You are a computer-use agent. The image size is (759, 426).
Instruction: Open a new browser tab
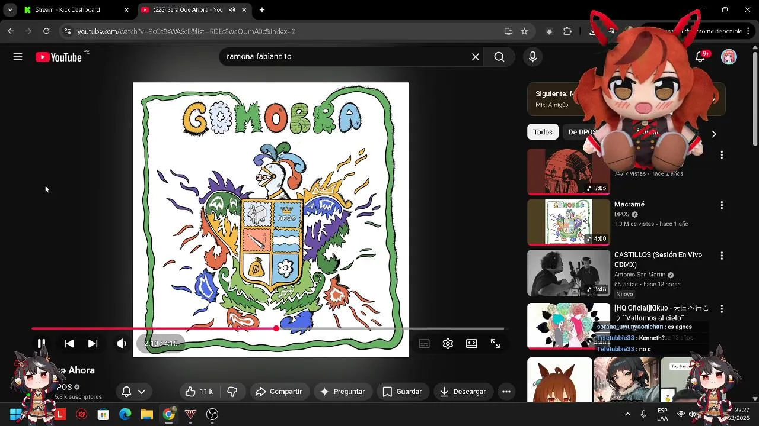click(x=262, y=10)
